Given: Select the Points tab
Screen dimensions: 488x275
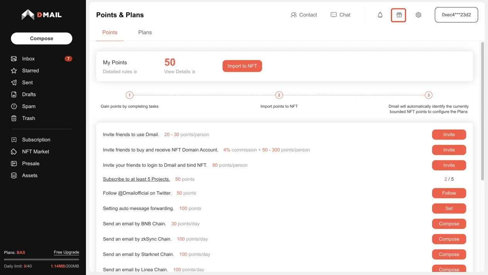Looking at the screenshot, I should 110,32.
